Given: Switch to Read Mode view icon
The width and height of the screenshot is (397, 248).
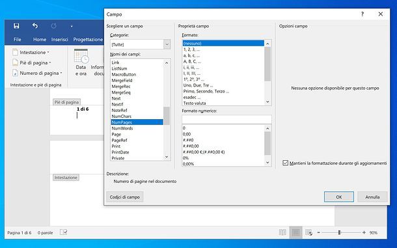Looking at the screenshot, I should [x=282, y=232].
